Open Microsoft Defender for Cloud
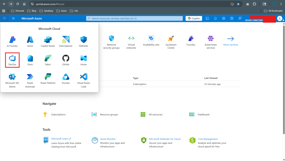The width and height of the screenshot is (285, 161). point(165,139)
